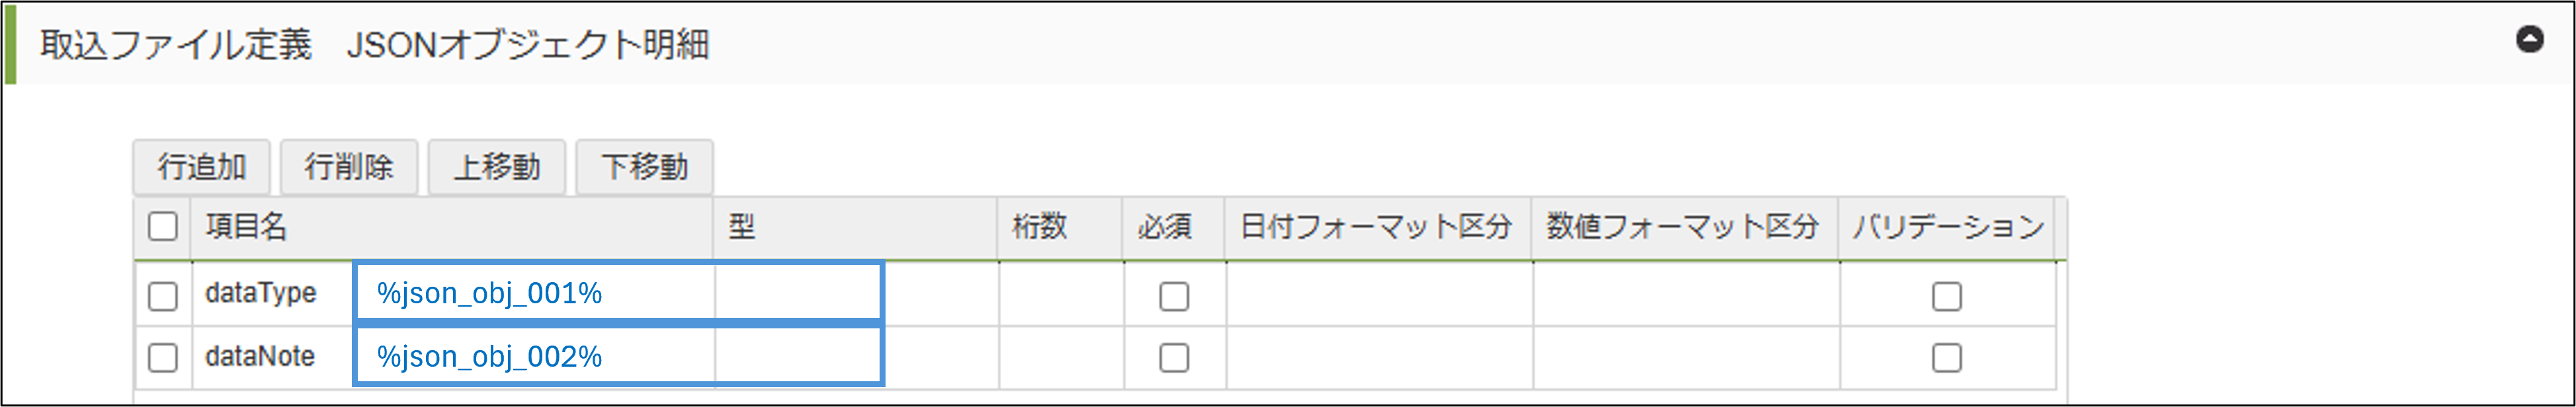Click the 日付フォーマット区分 column header
2576x407 pixels.
(1376, 227)
